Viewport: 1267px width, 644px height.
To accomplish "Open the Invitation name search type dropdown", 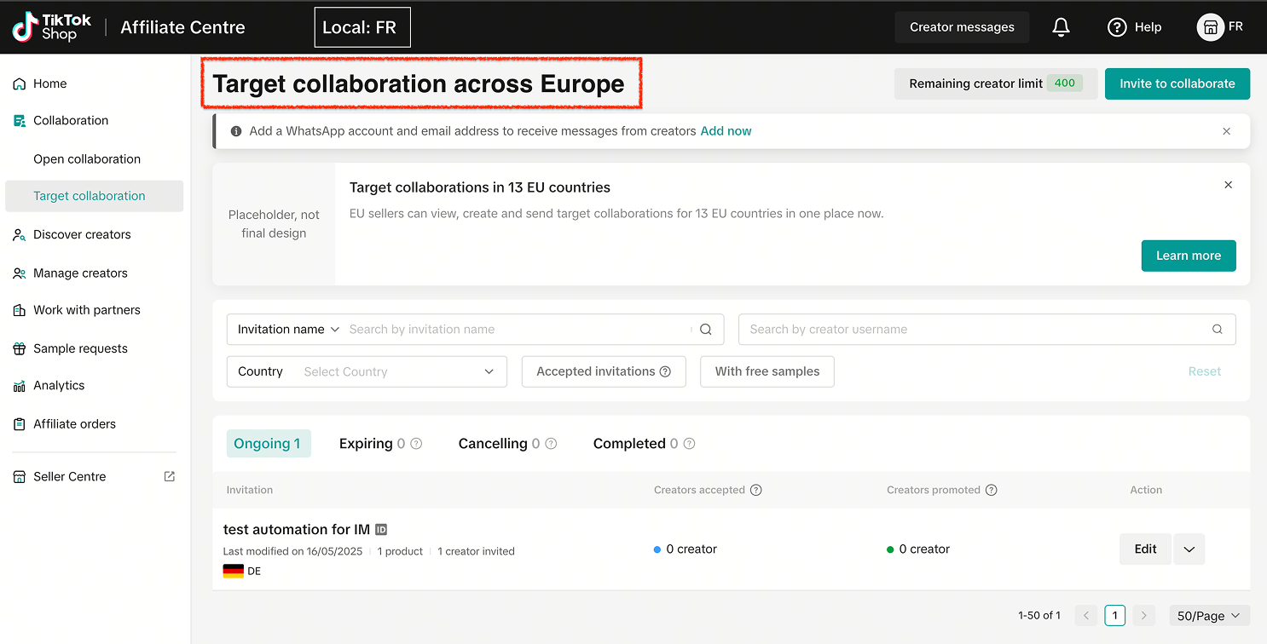I will pos(288,330).
